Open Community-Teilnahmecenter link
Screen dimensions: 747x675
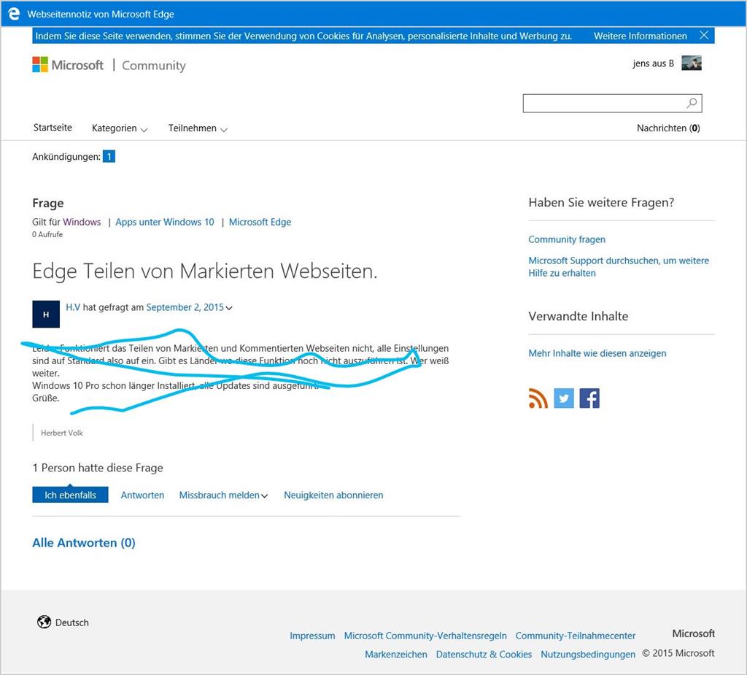pos(576,636)
